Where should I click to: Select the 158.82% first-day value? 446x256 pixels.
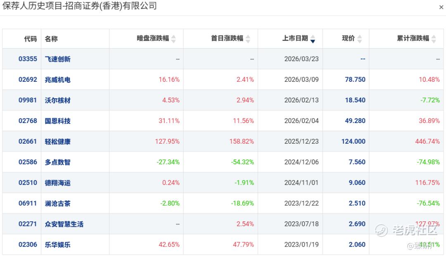point(242,141)
